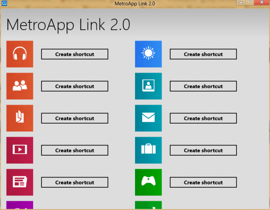Select the News newspaper tile

point(20,182)
